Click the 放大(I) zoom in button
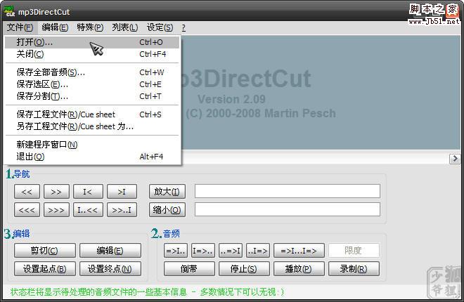This screenshot has height=302, width=464. (167, 192)
